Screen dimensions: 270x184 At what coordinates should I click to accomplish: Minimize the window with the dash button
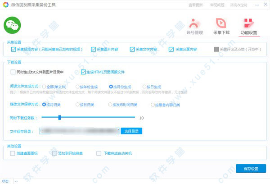[257, 5]
